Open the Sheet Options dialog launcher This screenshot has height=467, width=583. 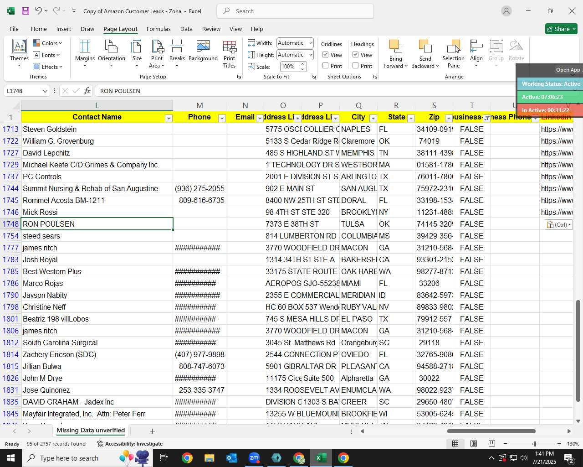tap(375, 77)
